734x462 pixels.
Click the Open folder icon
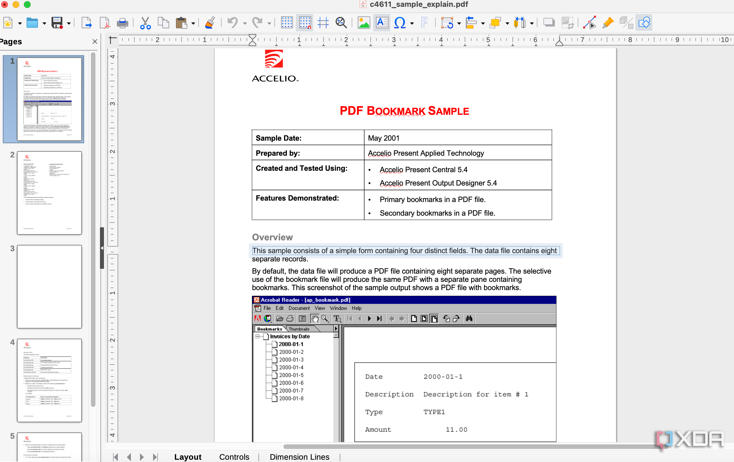point(32,23)
